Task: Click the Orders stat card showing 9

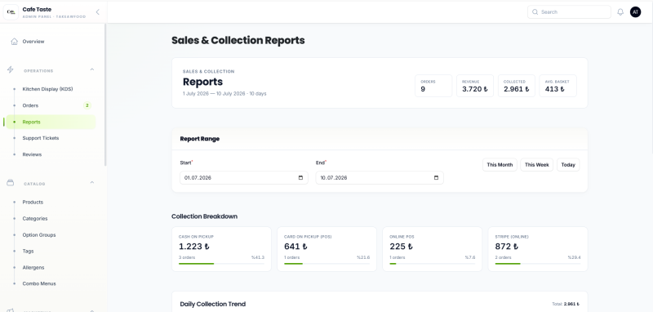Action: 433,86
